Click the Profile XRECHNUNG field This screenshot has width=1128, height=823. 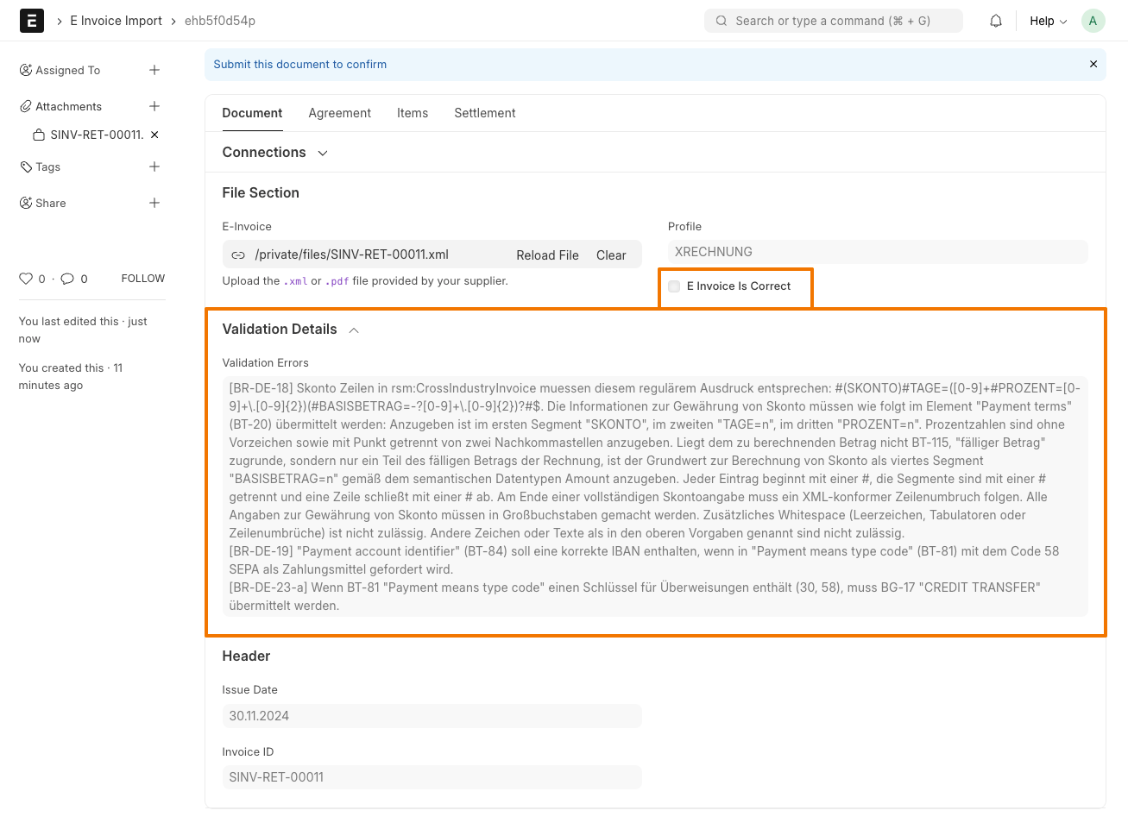878,252
